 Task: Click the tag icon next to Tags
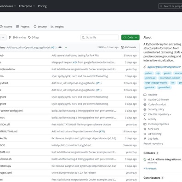pyautogui.click(x=29, y=37)
